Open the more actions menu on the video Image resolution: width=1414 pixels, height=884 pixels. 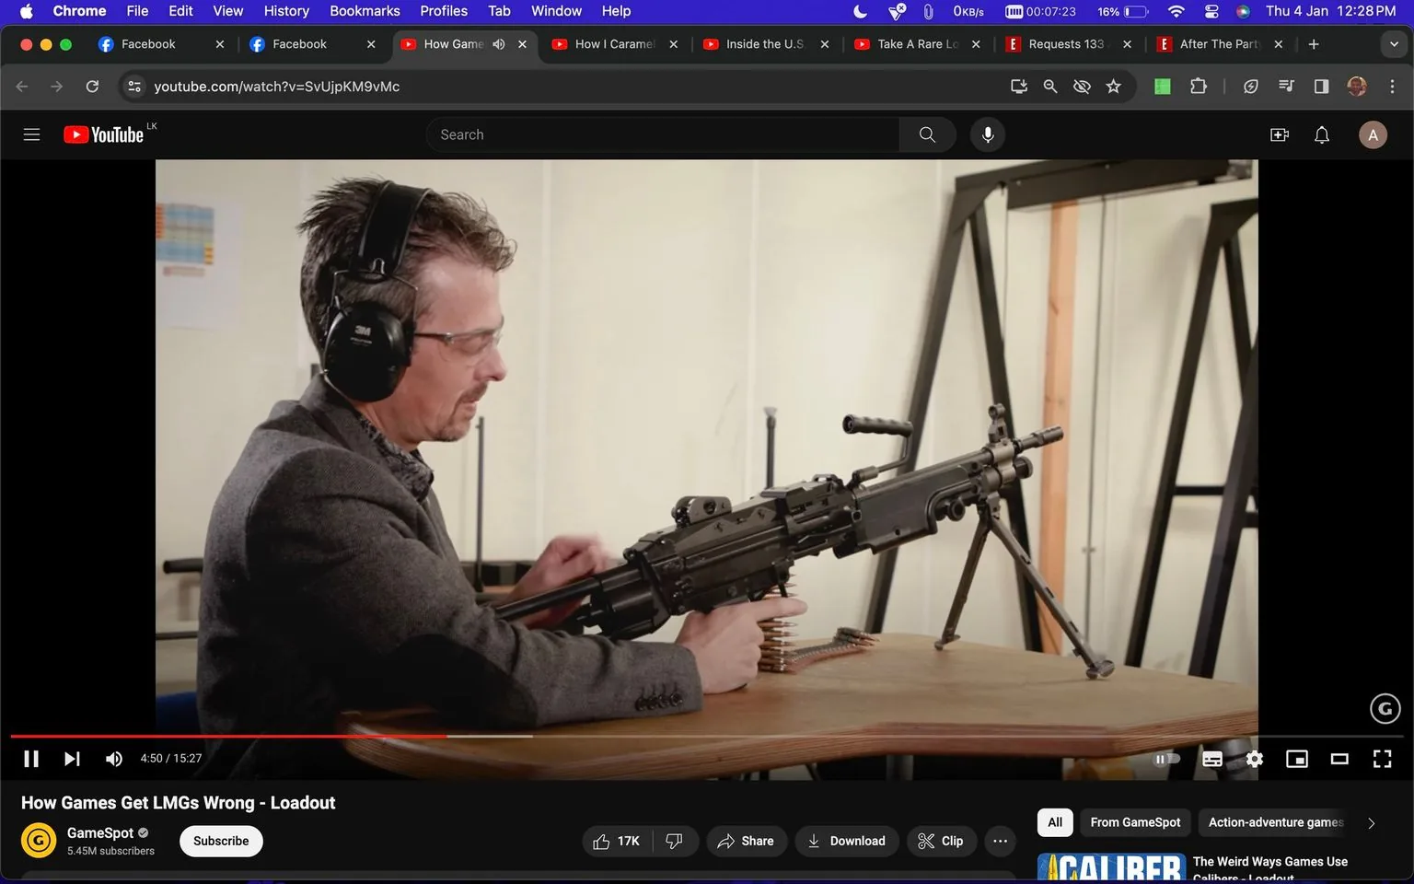1000,841
